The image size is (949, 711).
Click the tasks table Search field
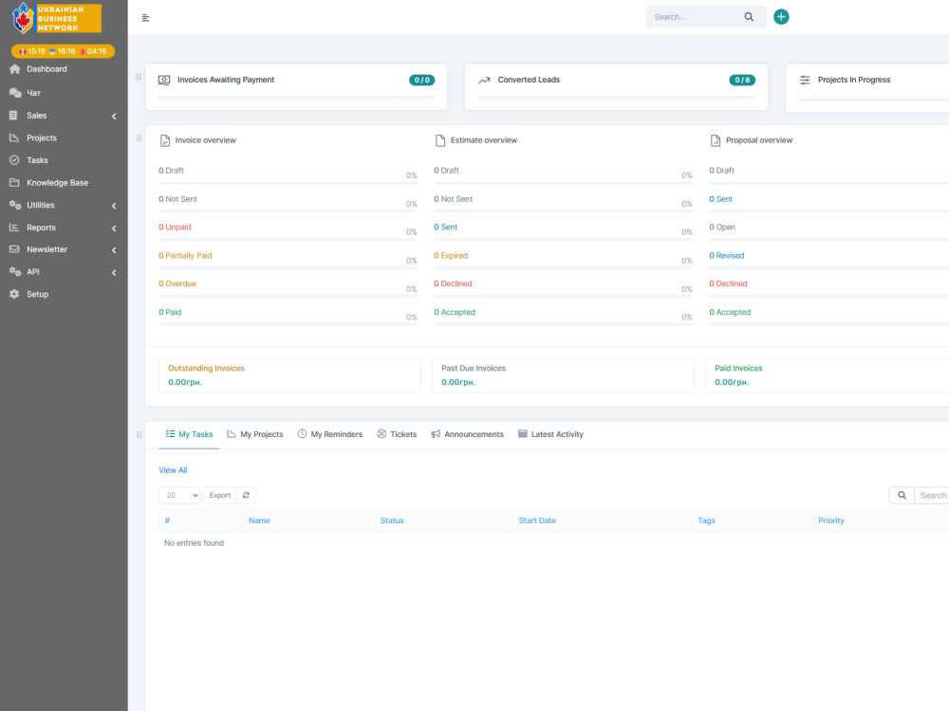pyautogui.click(x=932, y=495)
